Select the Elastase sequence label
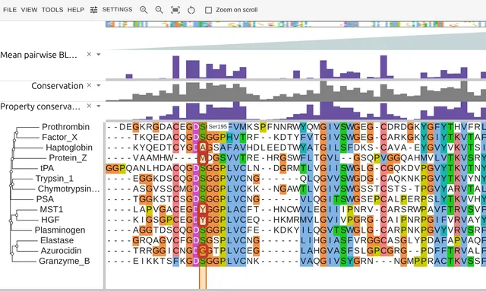This screenshot has height=292, width=486. (x=57, y=240)
